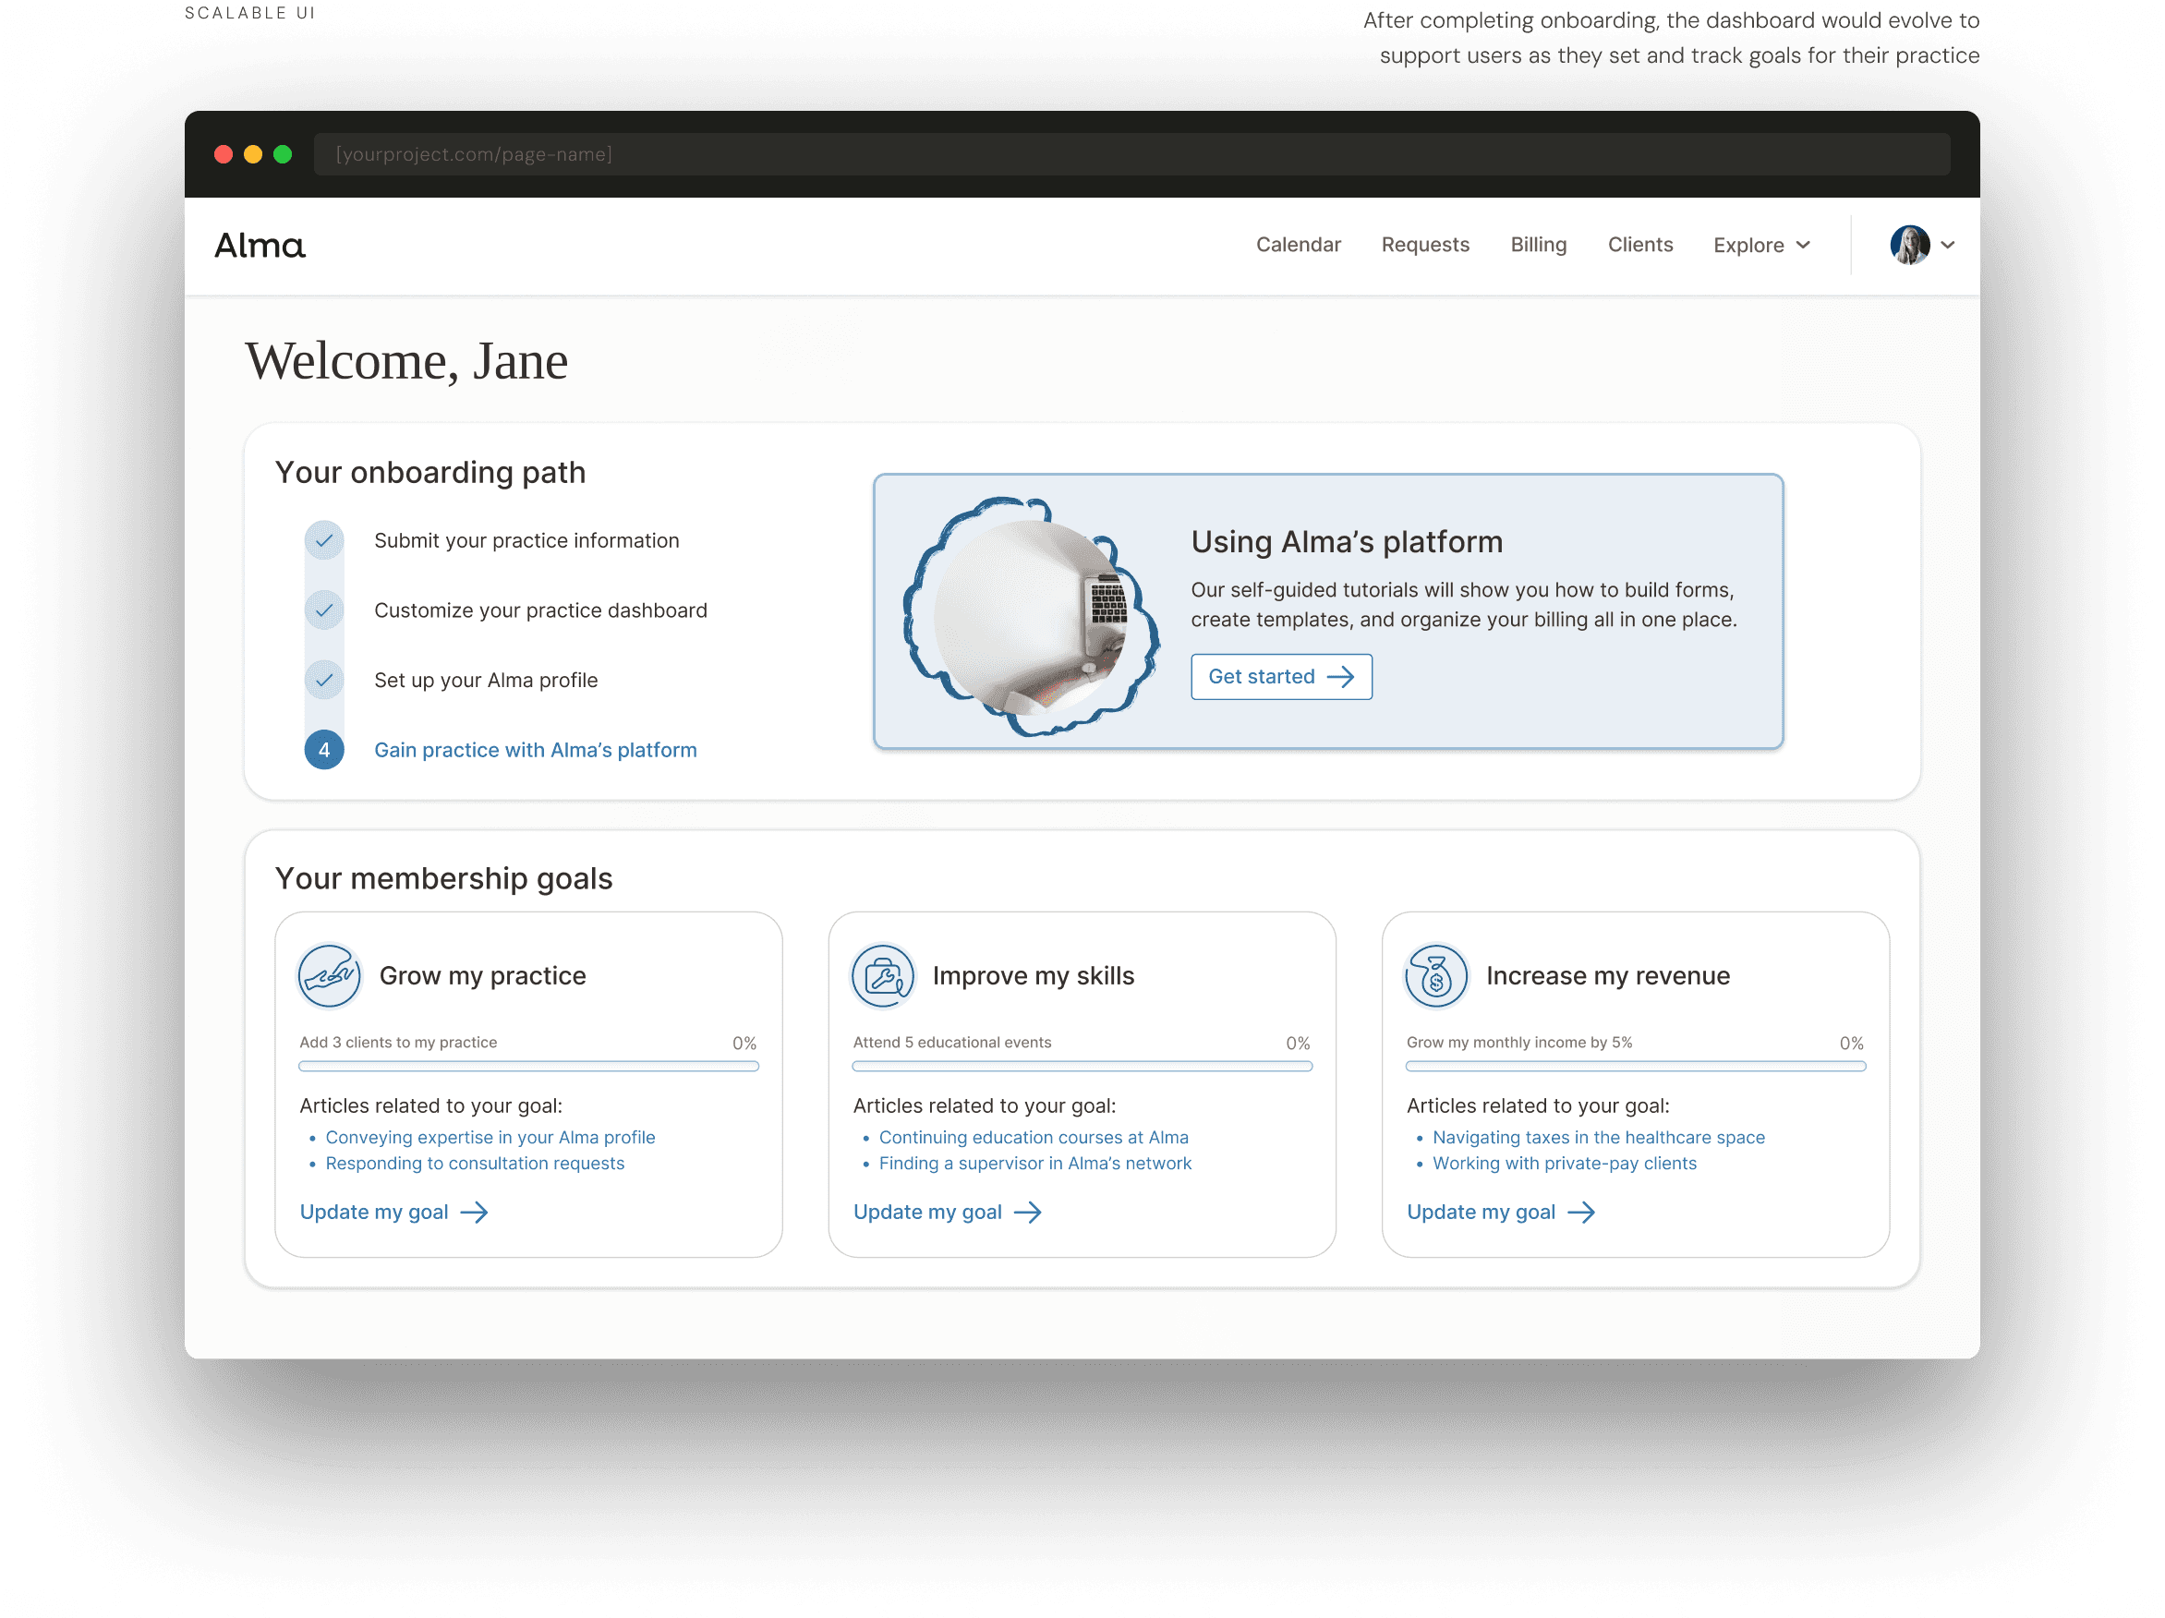Click the Increase my revenue money bag icon
The height and width of the screenshot is (1618, 2165).
coord(1436,976)
